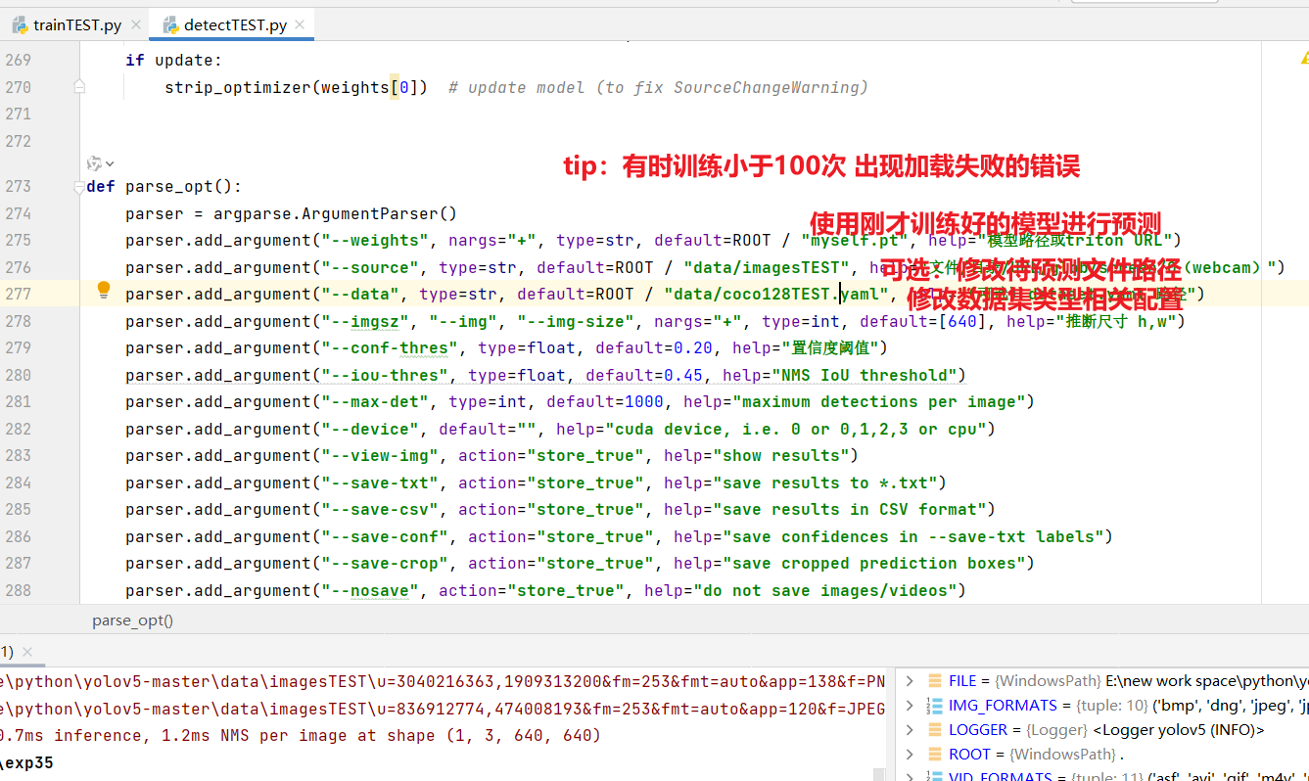Select the detectTEST.py editor tab
The height and width of the screenshot is (781, 1309).
pyautogui.click(x=235, y=24)
